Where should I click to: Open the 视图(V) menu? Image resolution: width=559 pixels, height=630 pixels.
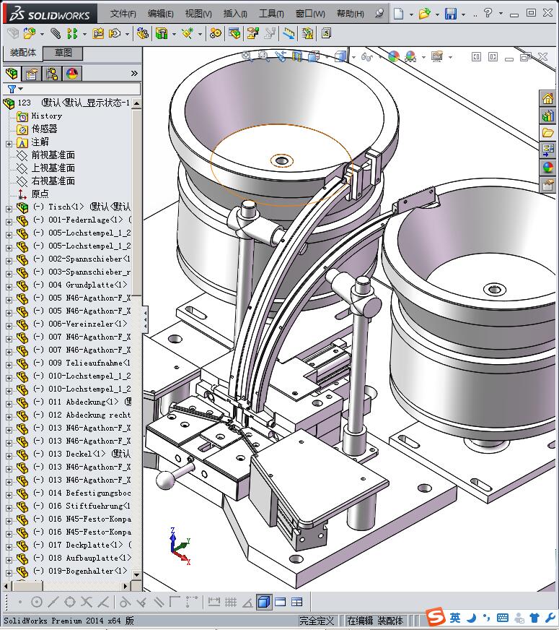[x=198, y=14]
